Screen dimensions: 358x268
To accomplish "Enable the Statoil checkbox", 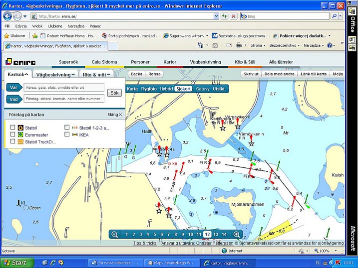I will pyautogui.click(x=13, y=128).
